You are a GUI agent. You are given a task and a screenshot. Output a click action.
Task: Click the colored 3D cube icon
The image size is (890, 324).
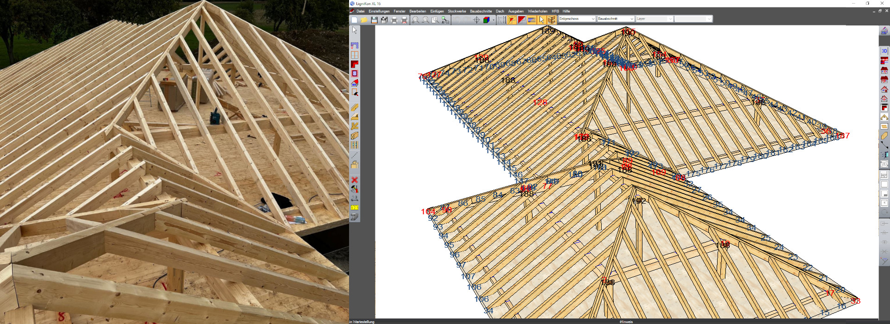[x=486, y=20]
